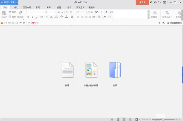Click the Subscript X₂ icon
The height and width of the screenshot is (121, 183).
(52, 17)
